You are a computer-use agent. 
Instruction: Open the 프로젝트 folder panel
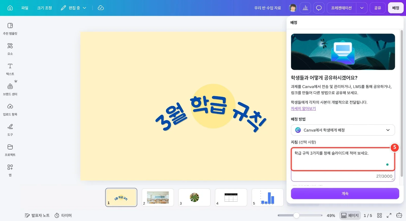click(x=10, y=150)
